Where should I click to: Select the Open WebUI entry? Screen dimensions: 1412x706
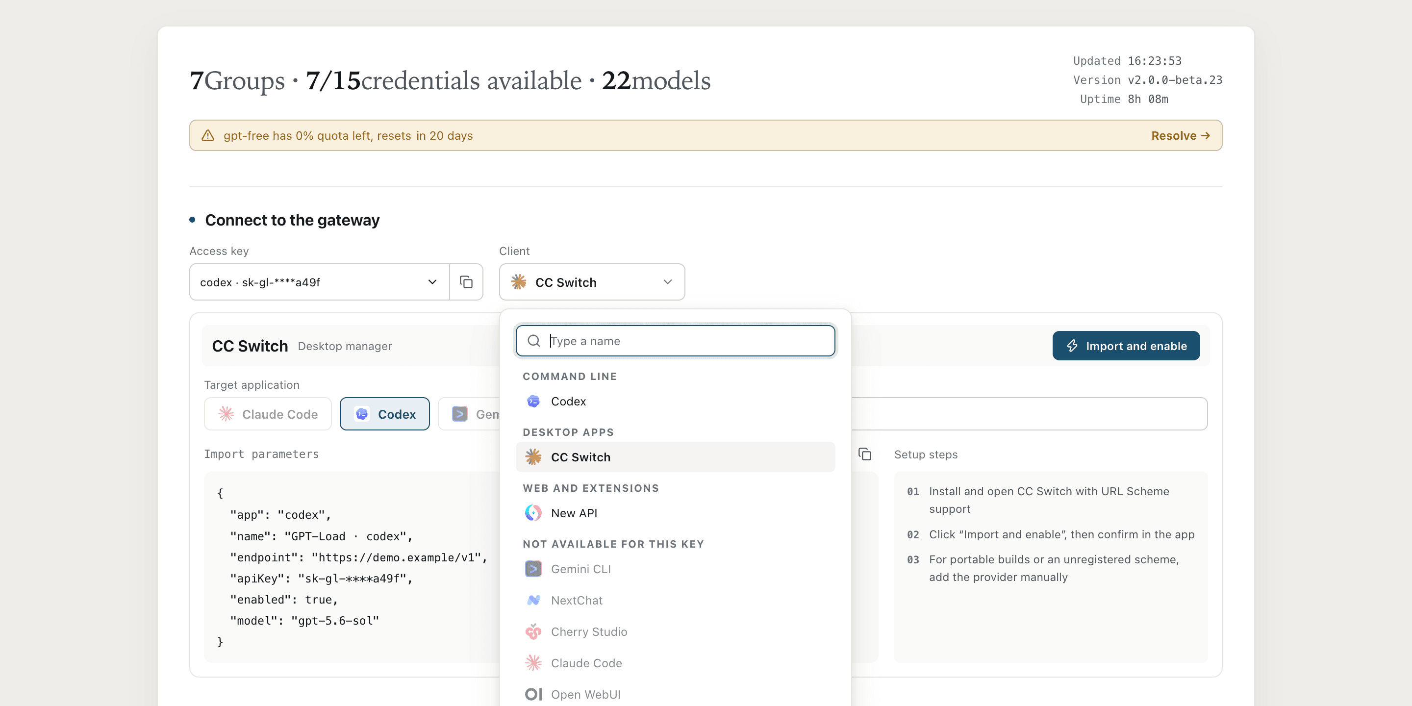click(675, 694)
